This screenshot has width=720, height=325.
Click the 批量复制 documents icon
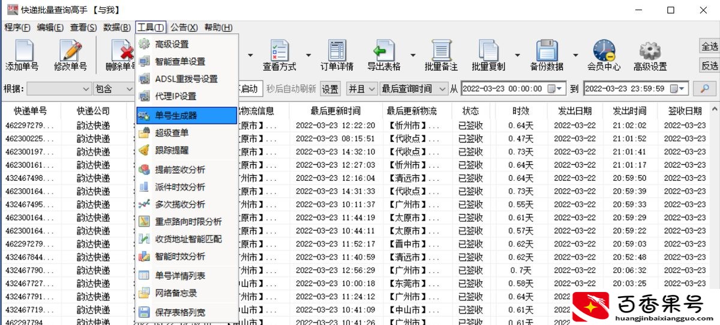click(x=488, y=55)
